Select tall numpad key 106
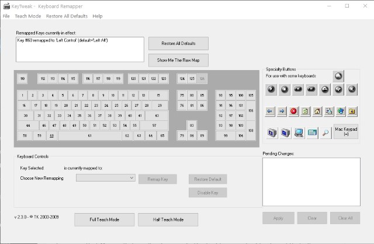374x244 pixels. 251,110
